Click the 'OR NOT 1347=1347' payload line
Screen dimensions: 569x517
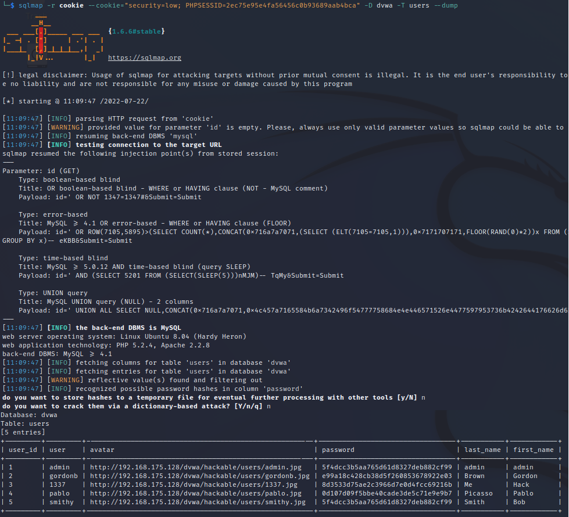(x=110, y=197)
